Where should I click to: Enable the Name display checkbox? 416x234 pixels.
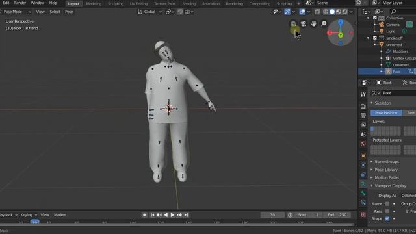[x=387, y=204]
